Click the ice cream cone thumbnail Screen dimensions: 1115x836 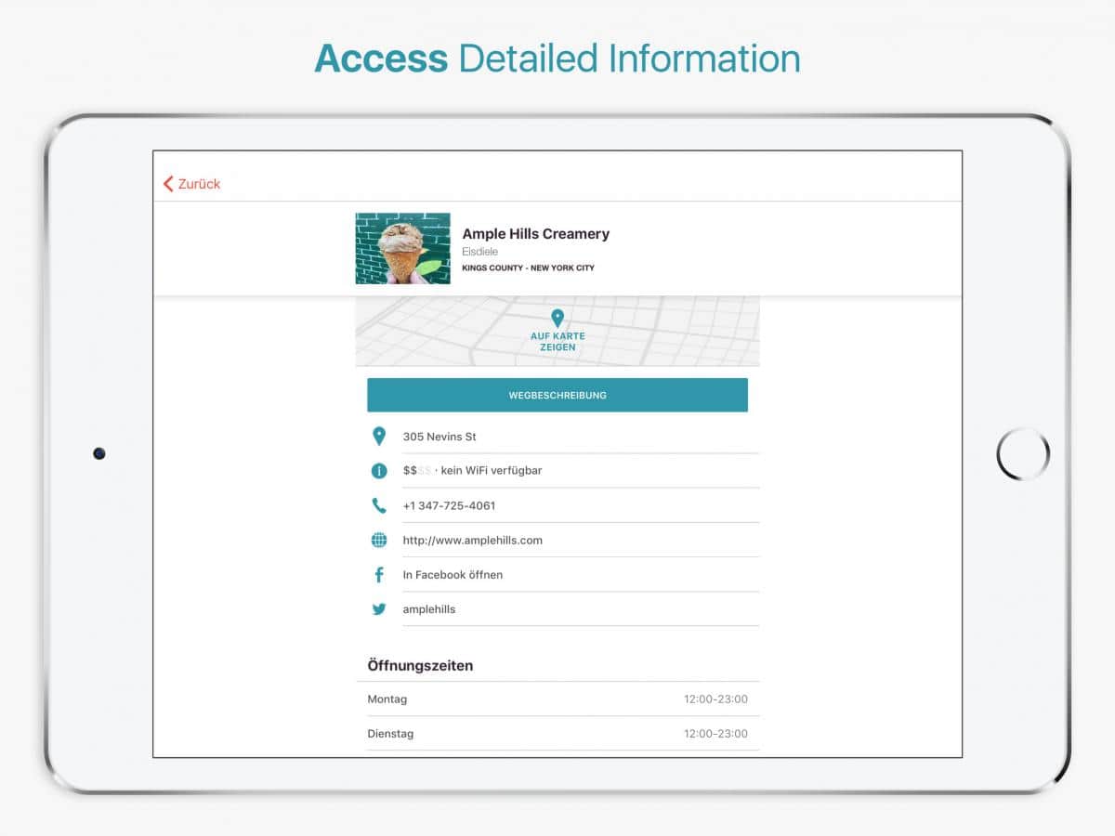(402, 248)
